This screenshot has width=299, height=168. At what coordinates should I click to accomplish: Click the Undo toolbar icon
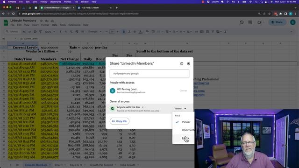24,32
